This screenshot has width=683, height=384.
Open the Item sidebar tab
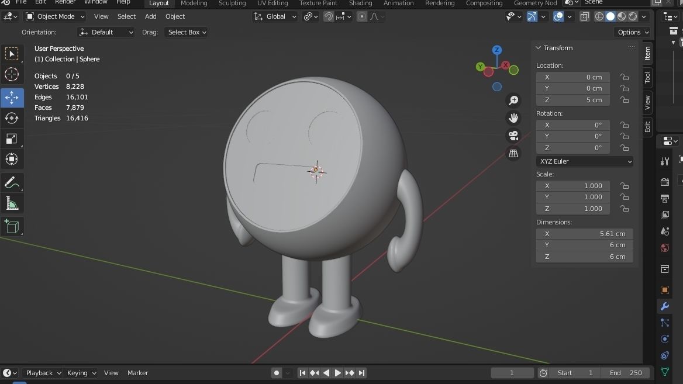click(x=647, y=54)
